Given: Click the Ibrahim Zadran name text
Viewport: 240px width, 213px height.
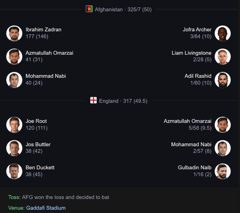Looking at the screenshot, I should pos(43,30).
